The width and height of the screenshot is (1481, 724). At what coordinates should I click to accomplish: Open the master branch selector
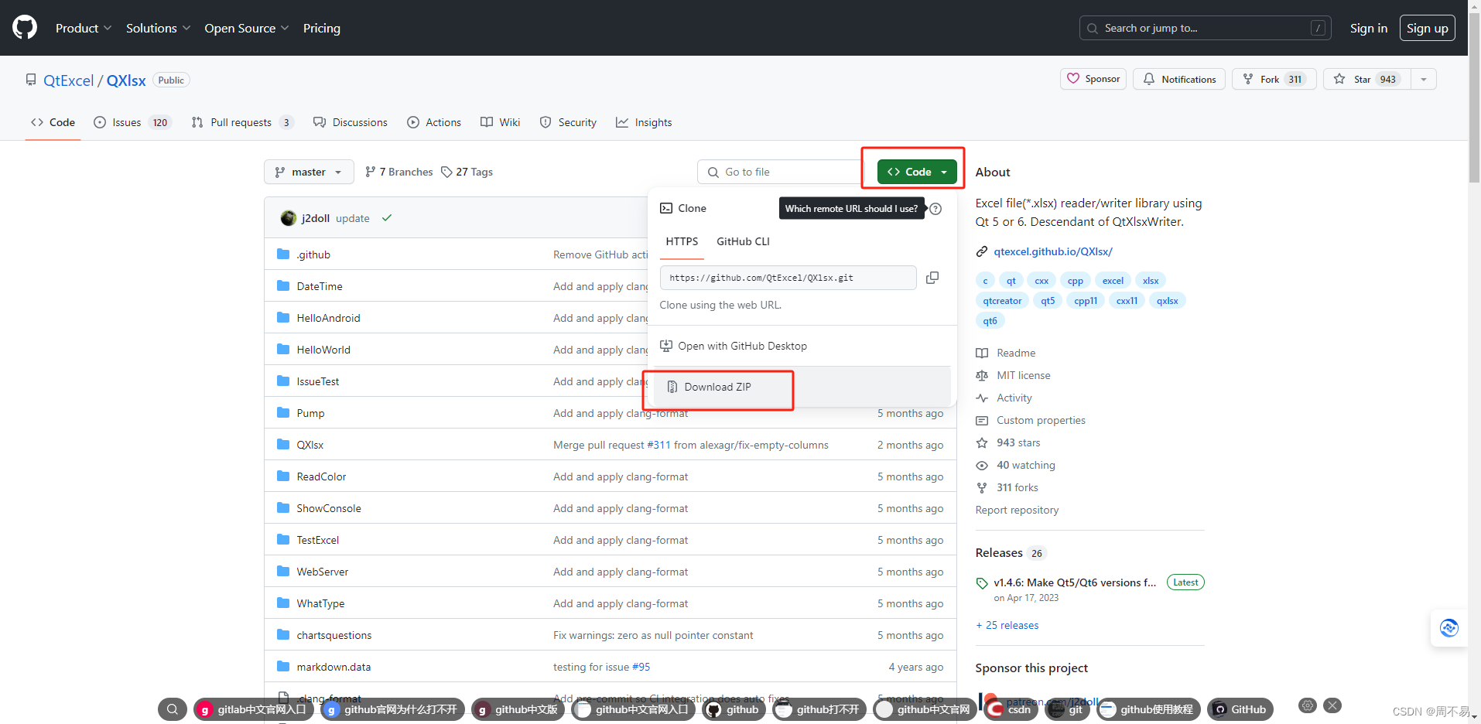coord(309,172)
